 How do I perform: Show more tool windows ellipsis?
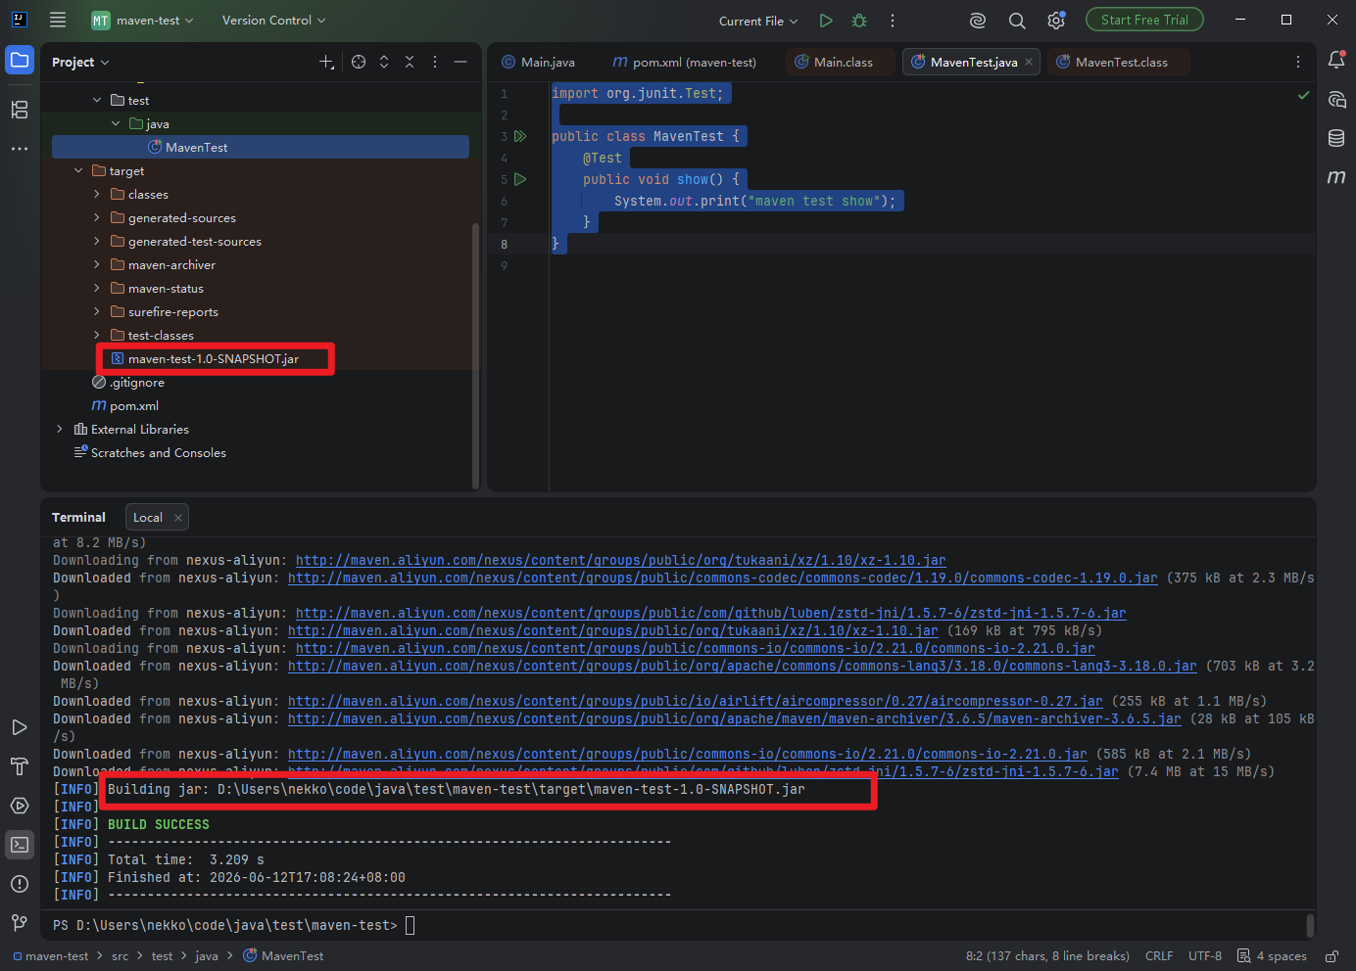point(20,149)
